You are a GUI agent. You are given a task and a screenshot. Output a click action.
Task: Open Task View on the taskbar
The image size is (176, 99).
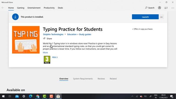(x=10, y=96)
